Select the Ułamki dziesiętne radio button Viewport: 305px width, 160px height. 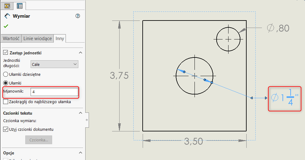click(6, 74)
